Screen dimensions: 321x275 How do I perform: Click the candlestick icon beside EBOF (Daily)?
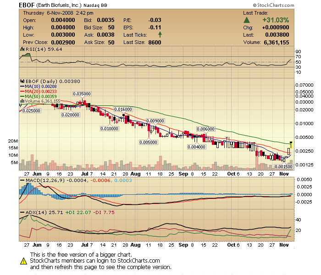22,81
